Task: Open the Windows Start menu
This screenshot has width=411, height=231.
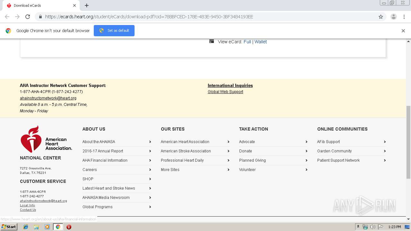Action: click(x=9, y=227)
